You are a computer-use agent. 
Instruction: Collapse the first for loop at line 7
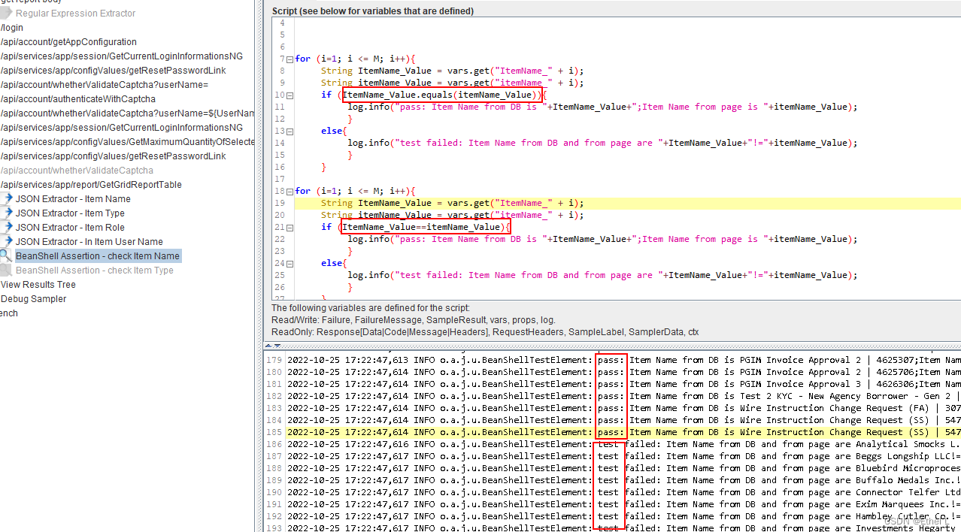[290, 59]
